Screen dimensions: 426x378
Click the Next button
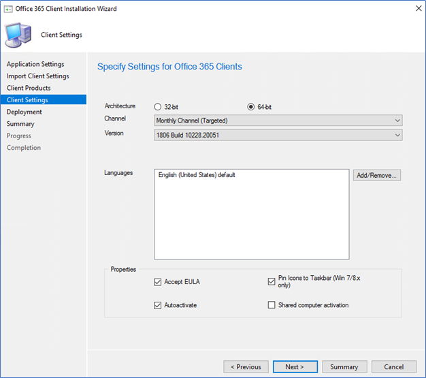coord(295,367)
